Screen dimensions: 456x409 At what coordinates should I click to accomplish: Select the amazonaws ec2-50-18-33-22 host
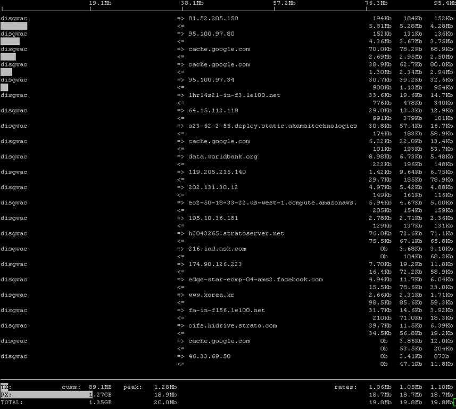tap(272, 203)
